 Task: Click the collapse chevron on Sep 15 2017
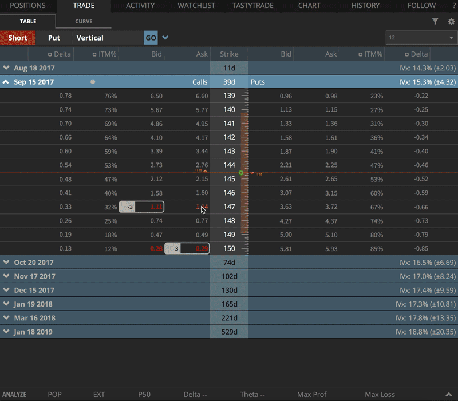coord(6,82)
